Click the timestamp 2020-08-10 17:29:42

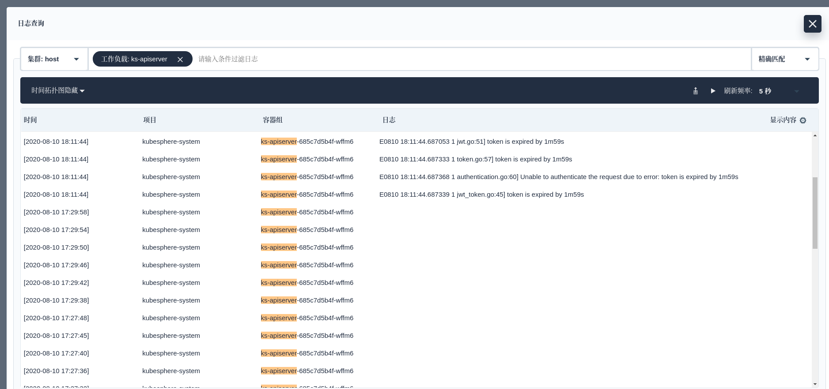[56, 283]
